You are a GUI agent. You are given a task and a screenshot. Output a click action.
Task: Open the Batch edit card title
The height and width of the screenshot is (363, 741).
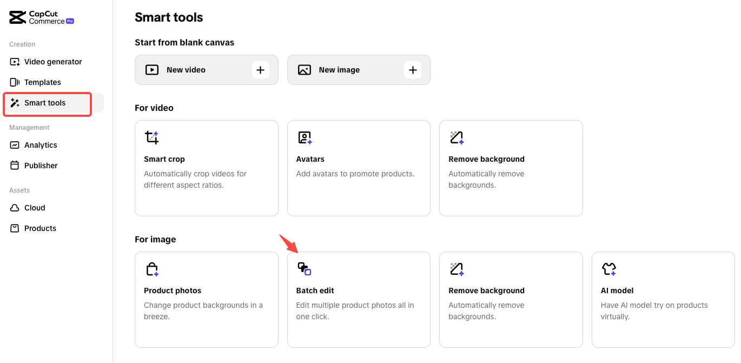pos(315,291)
